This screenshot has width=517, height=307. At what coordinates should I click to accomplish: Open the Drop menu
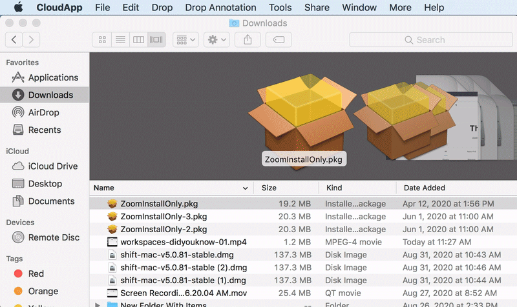162,7
